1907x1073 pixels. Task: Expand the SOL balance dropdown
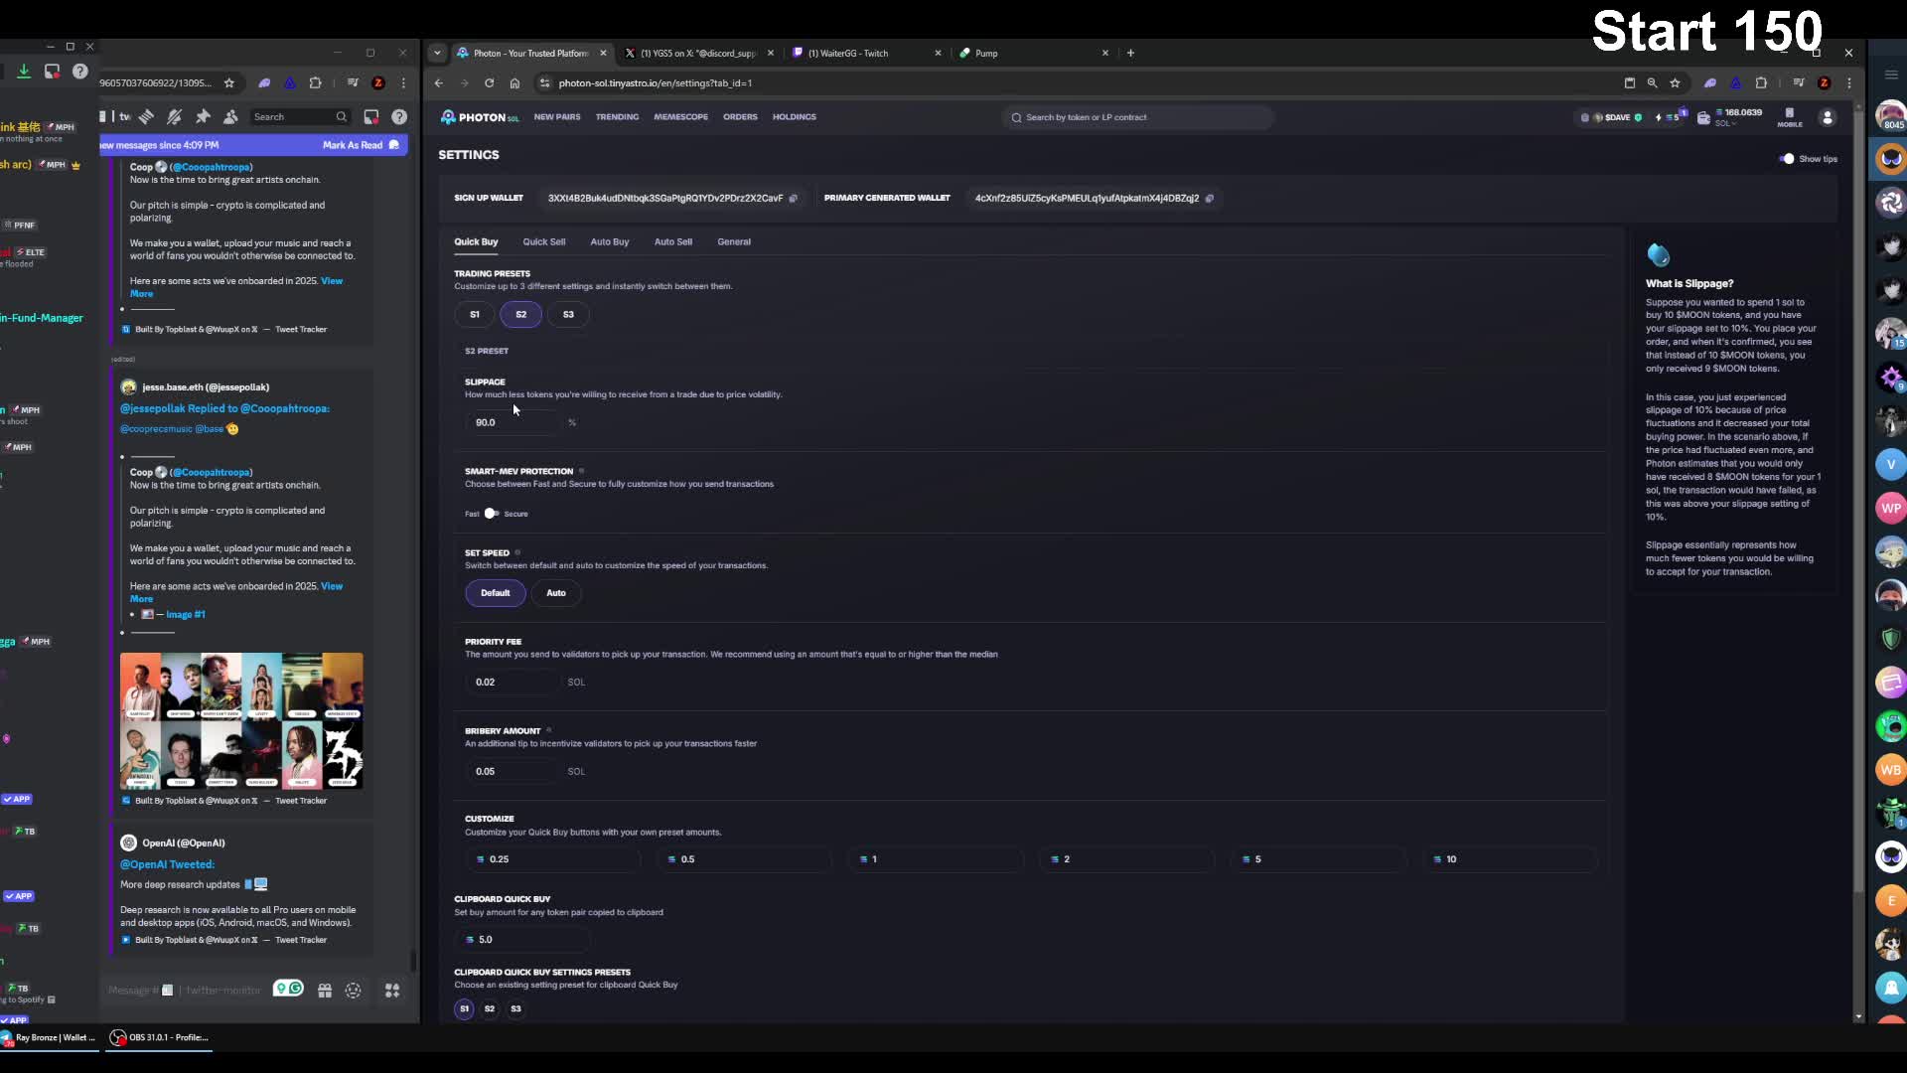coord(1726,123)
